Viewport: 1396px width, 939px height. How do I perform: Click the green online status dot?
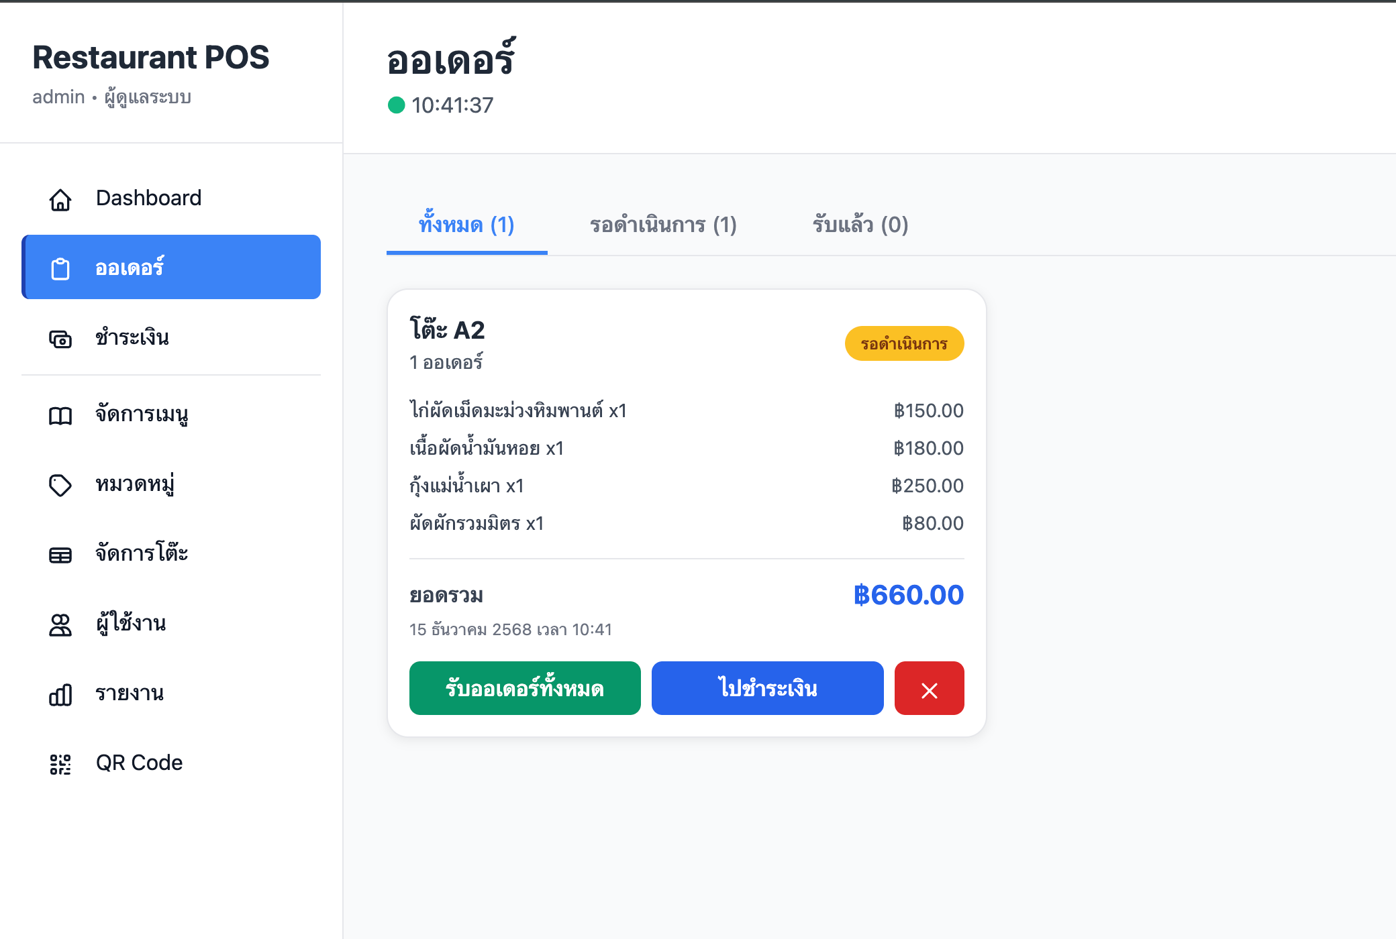pos(397,105)
